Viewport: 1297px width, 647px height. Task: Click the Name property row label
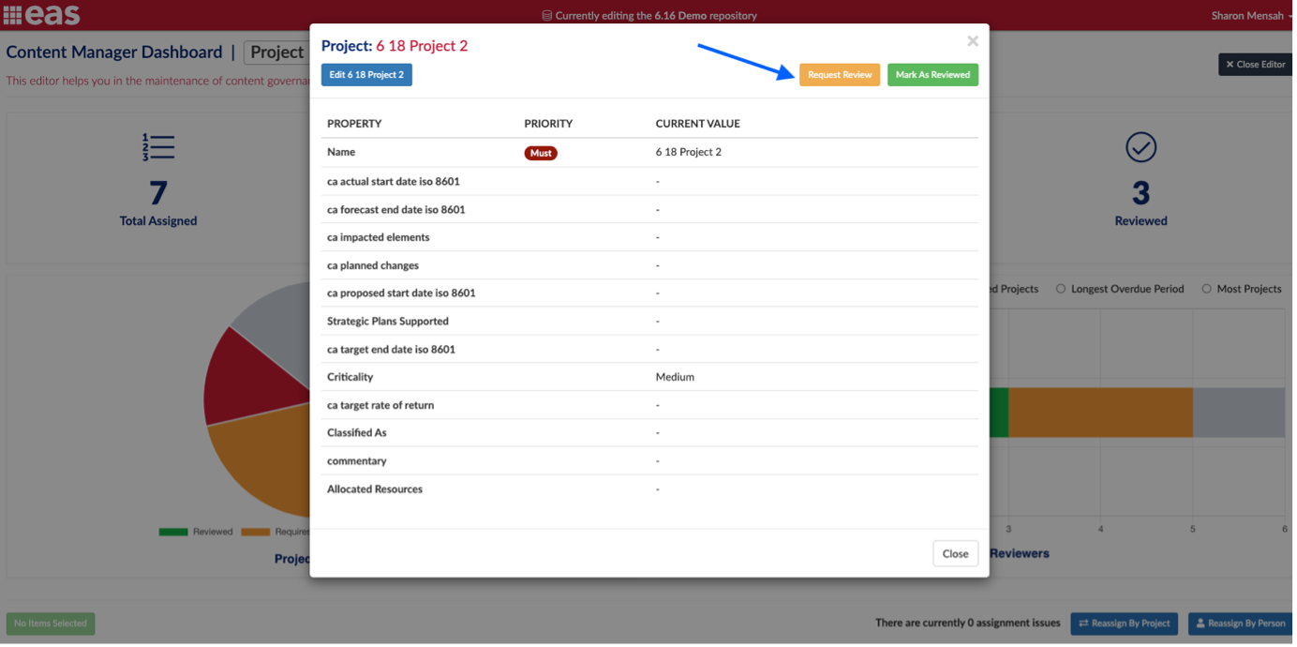pyautogui.click(x=341, y=152)
